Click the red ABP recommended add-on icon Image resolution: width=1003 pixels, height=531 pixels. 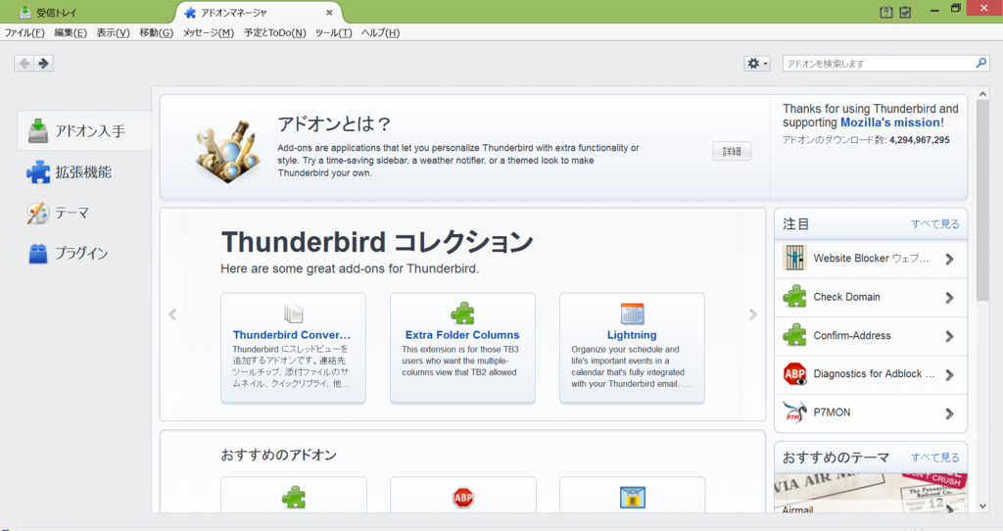(x=462, y=497)
